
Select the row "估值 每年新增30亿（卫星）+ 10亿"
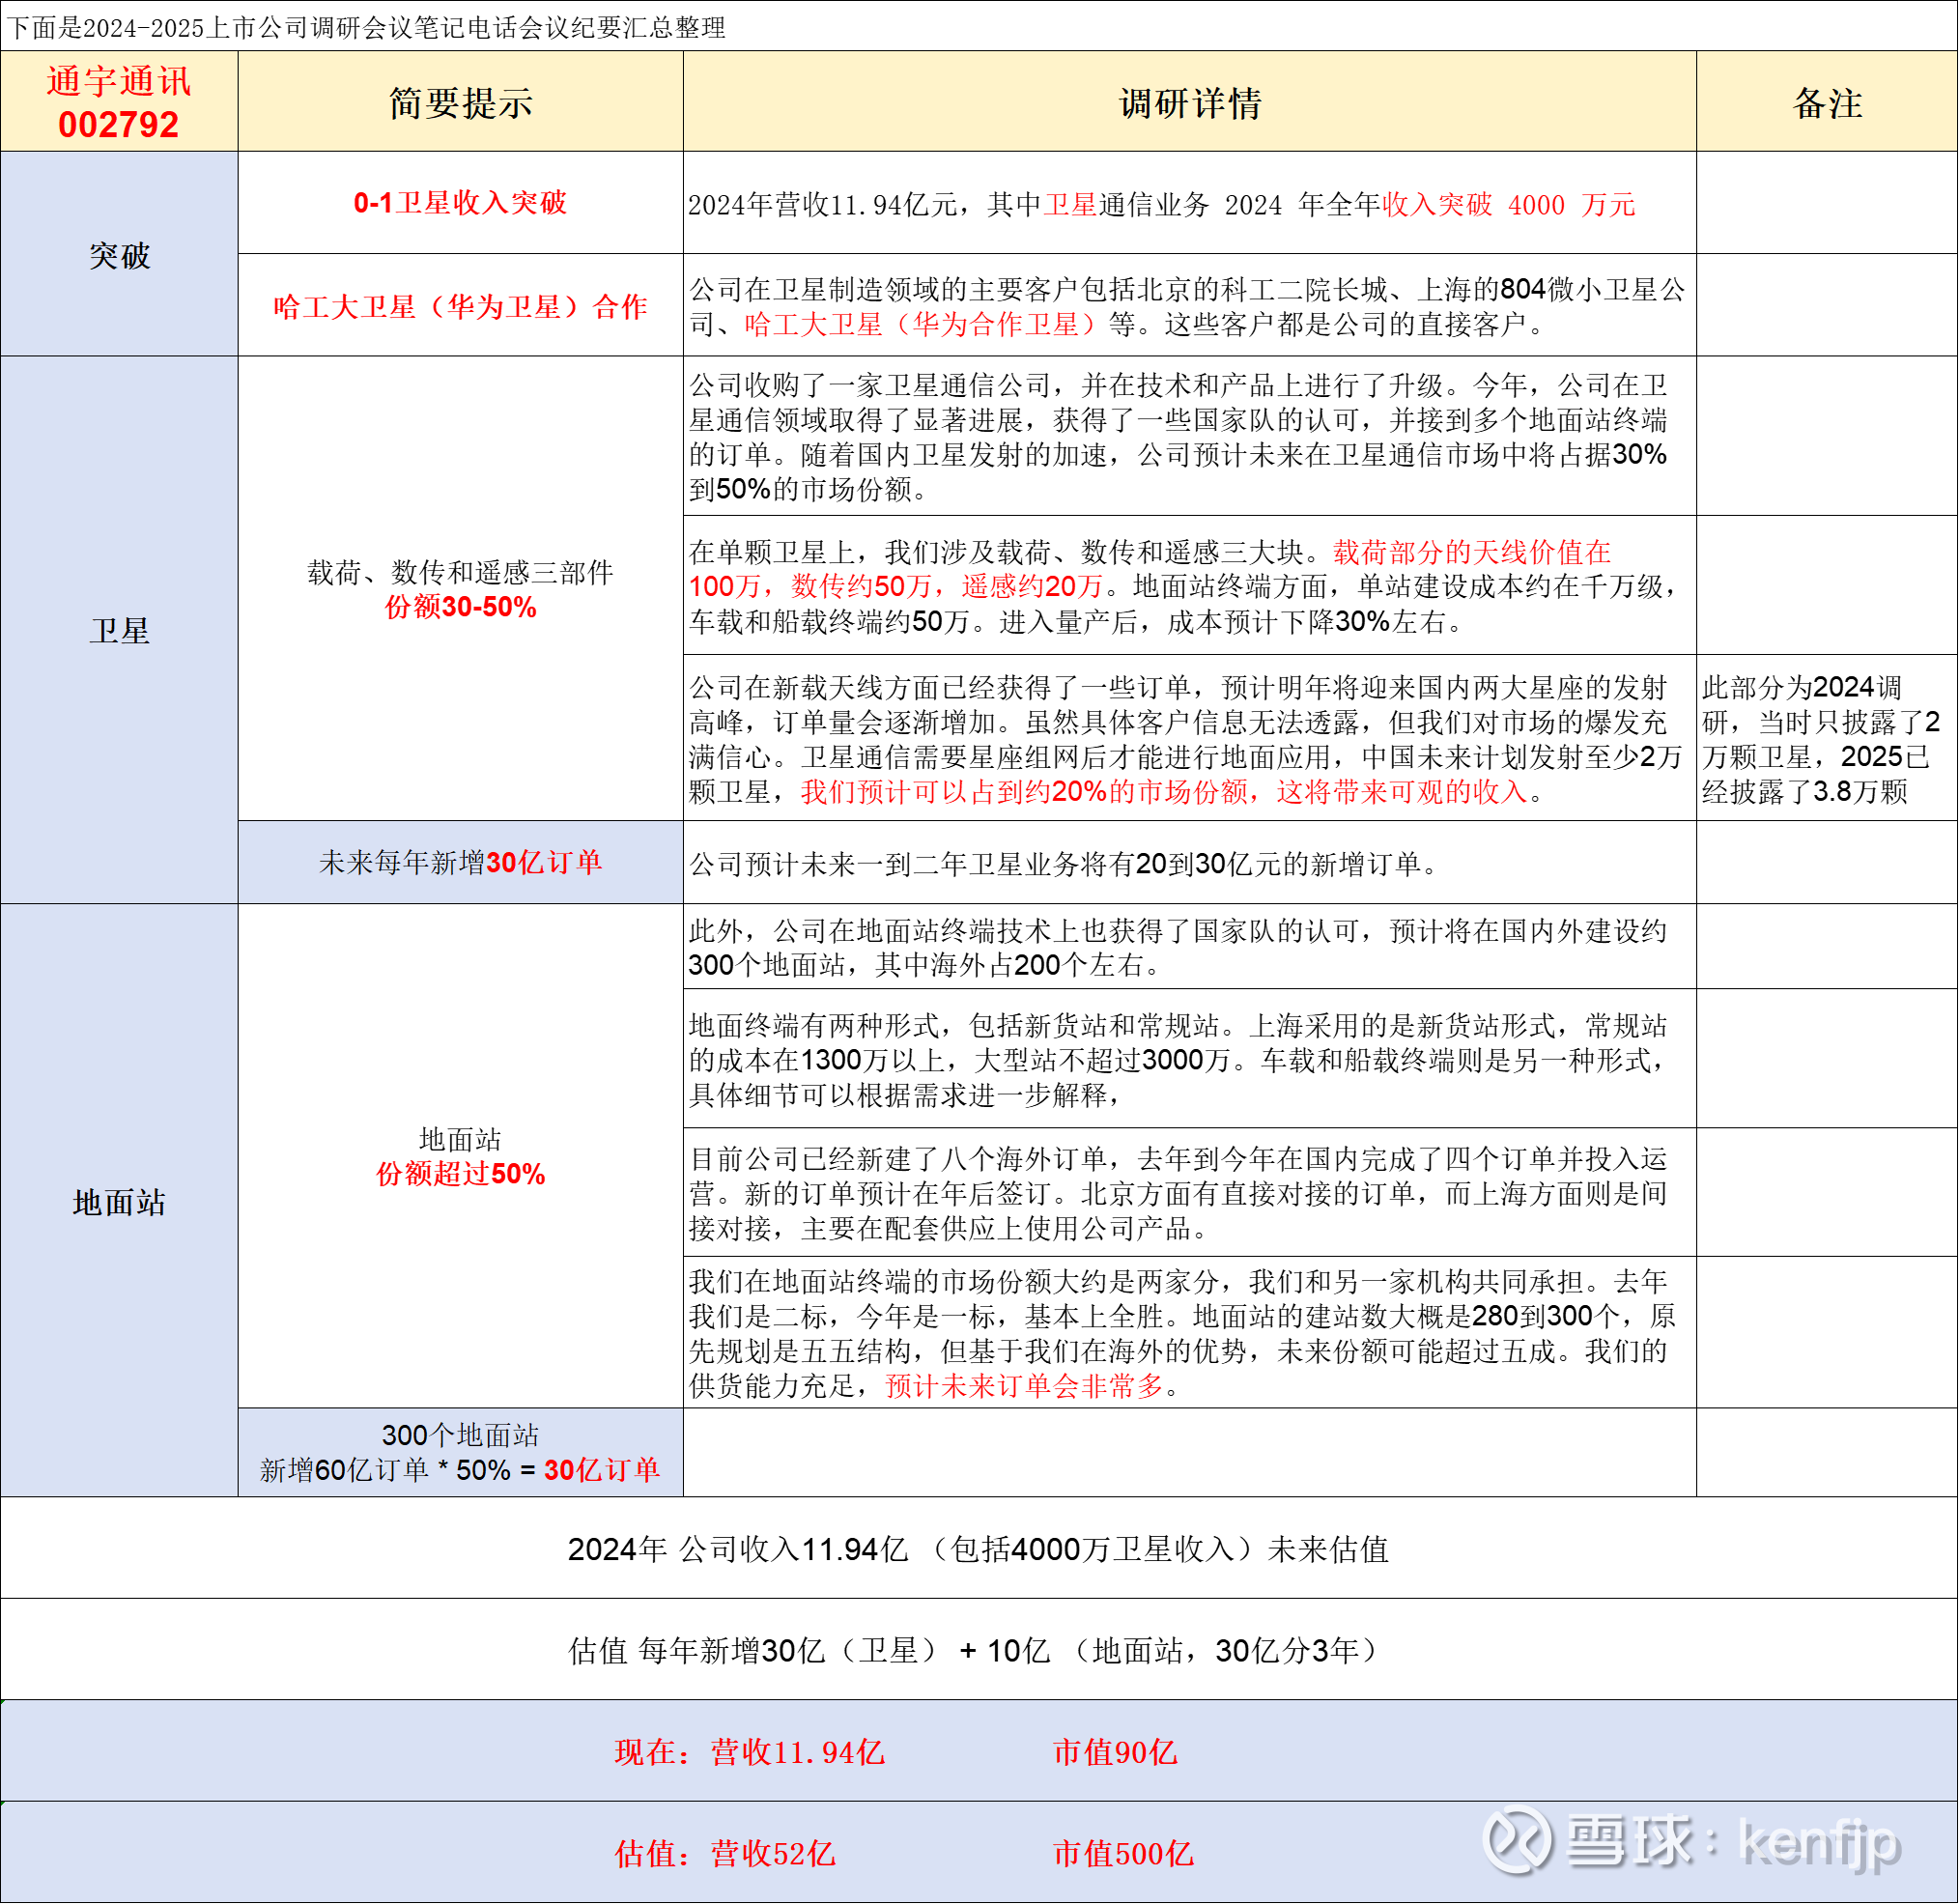(x=979, y=1649)
